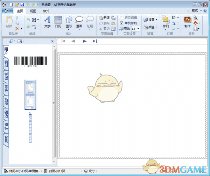This screenshot has width=210, height=176.
Task: Click the magnifier search icon in 服务 group
Action: (x=196, y=17)
